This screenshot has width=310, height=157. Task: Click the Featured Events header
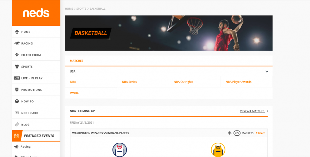tap(36, 136)
